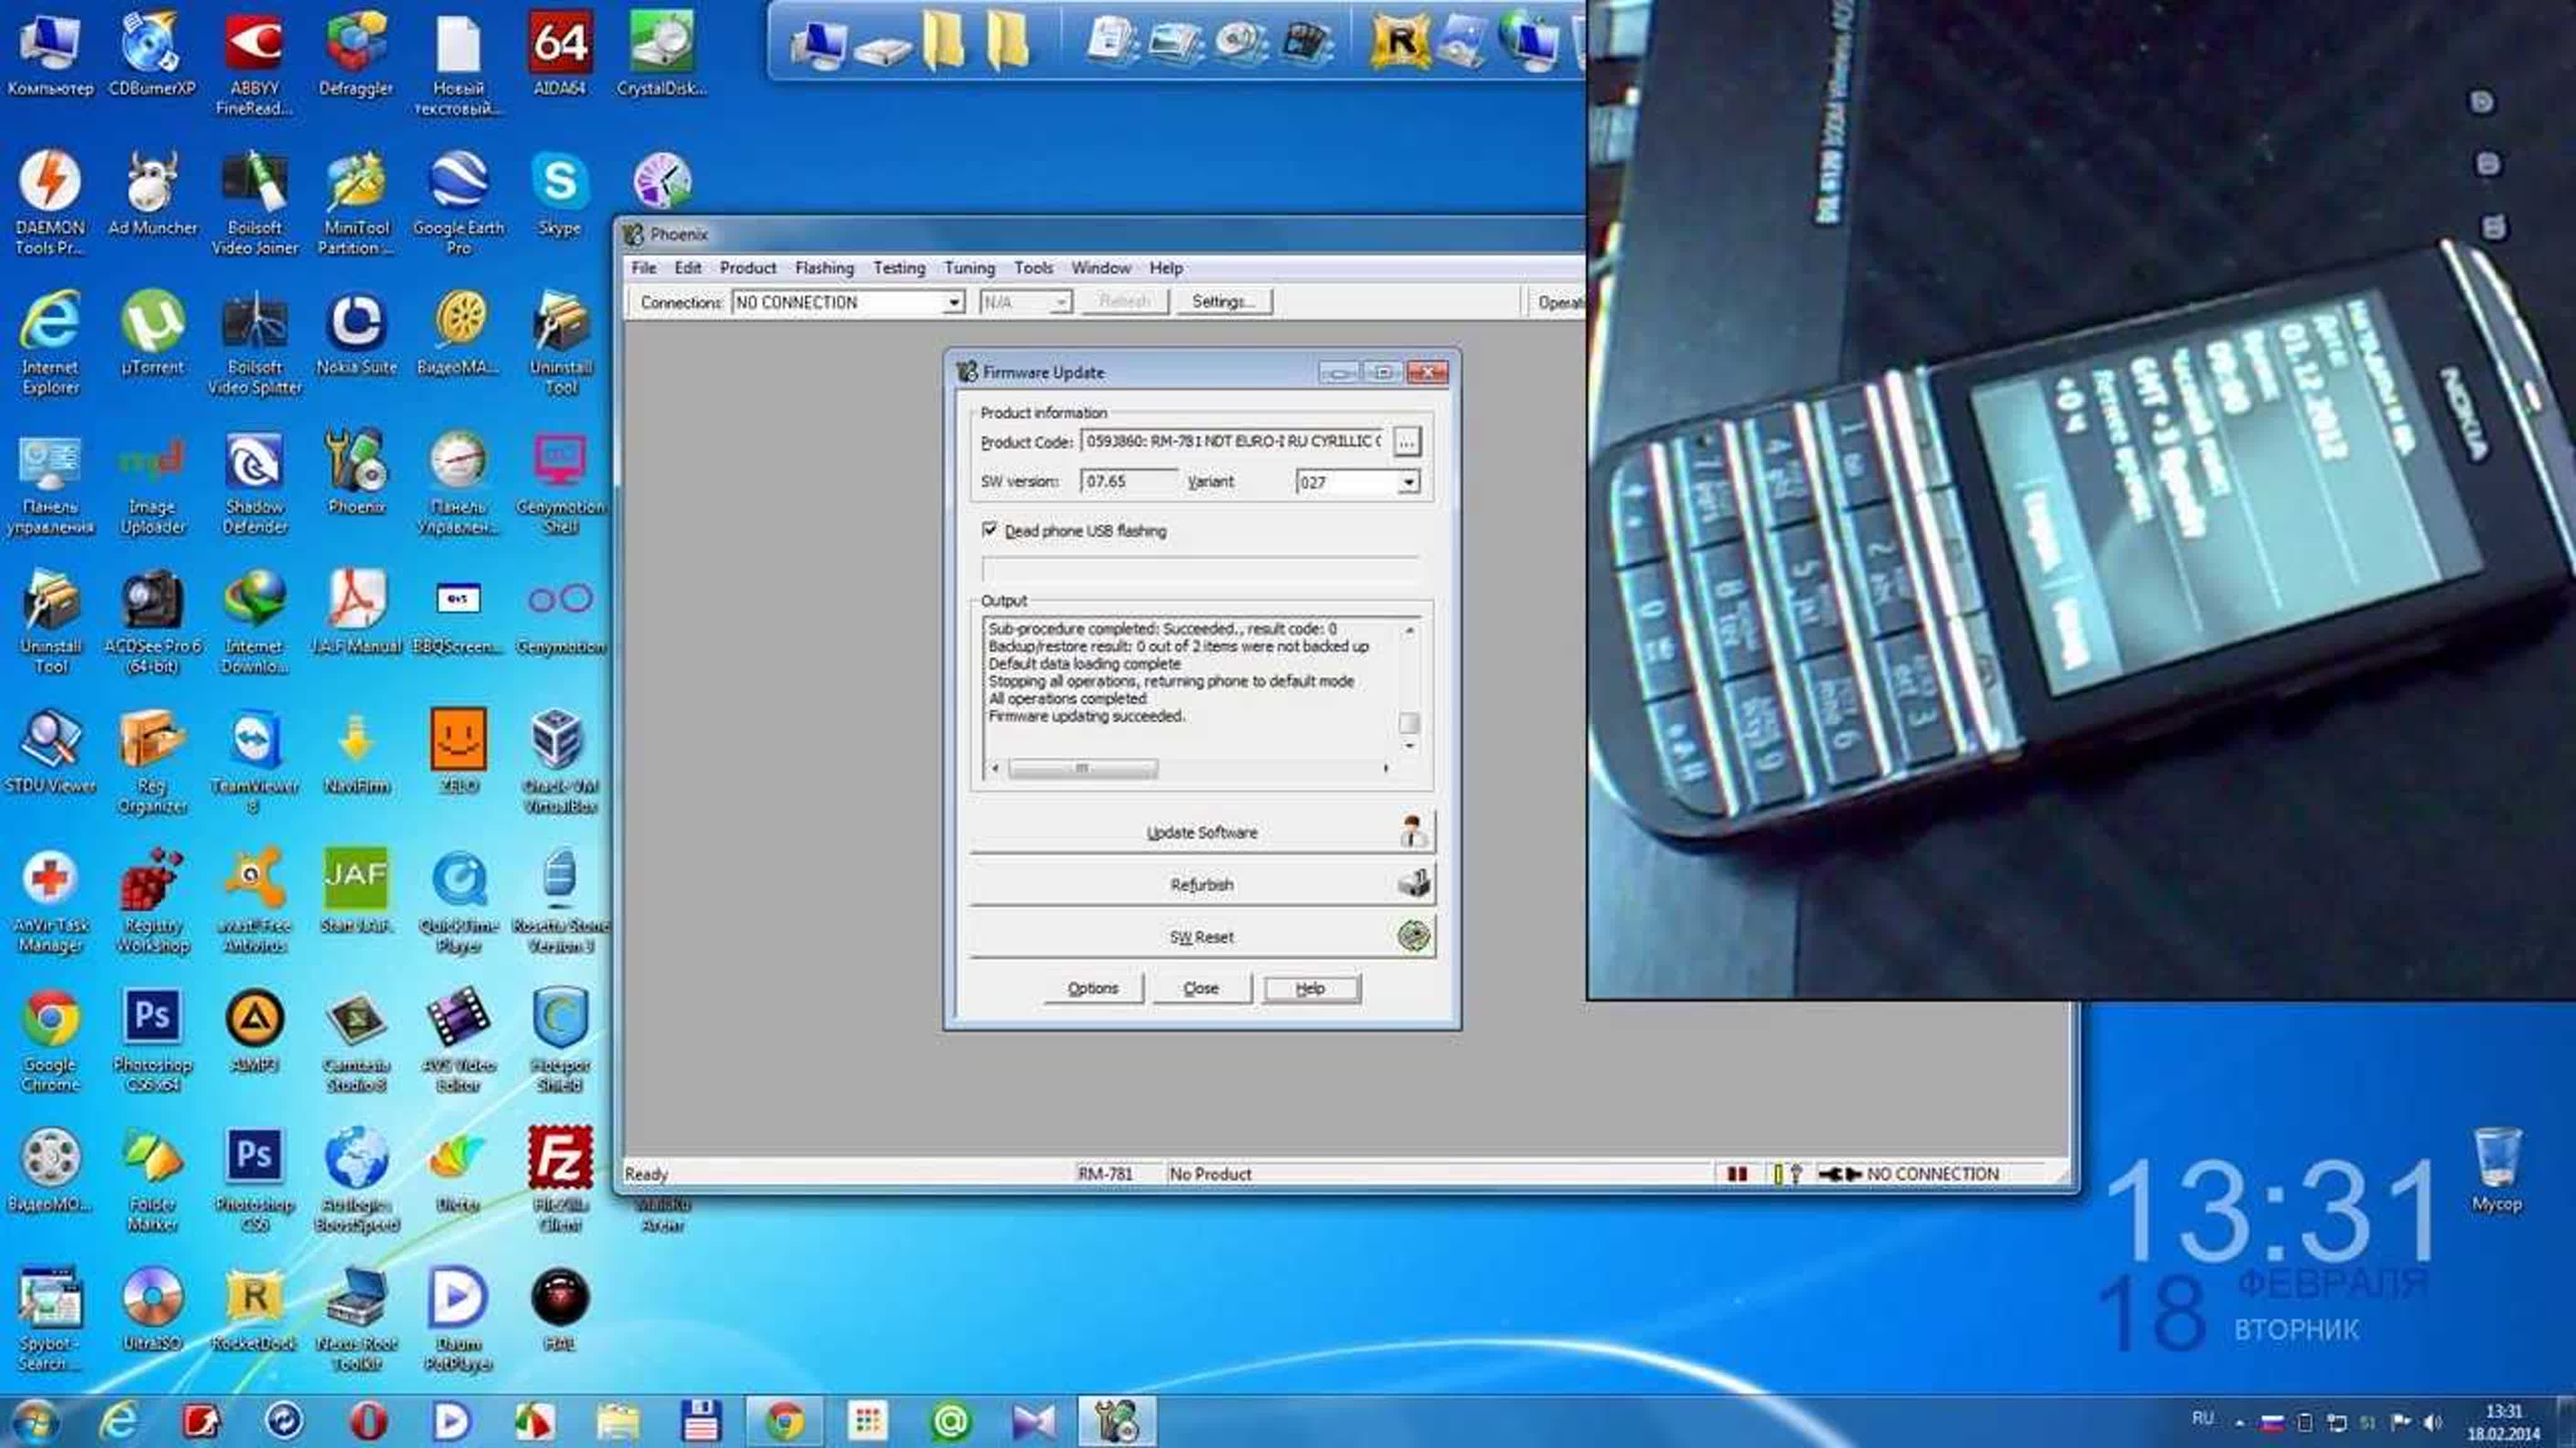Open the Testing menu
Viewport: 2576px width, 1448px height.
click(x=898, y=268)
